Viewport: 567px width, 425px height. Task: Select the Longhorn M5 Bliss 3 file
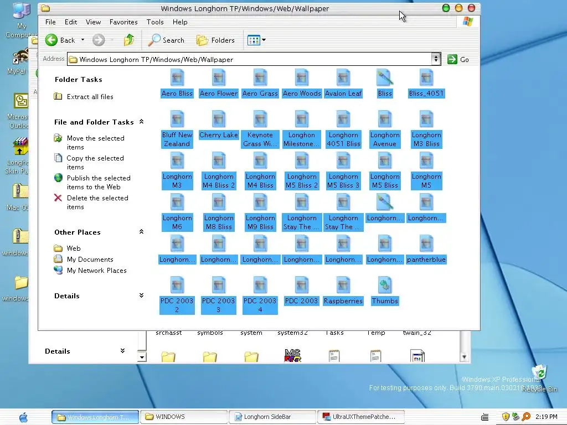(343, 170)
